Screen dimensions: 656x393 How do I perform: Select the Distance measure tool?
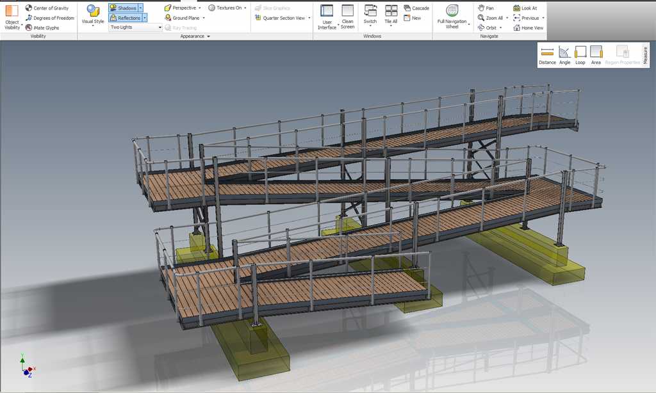(547, 55)
